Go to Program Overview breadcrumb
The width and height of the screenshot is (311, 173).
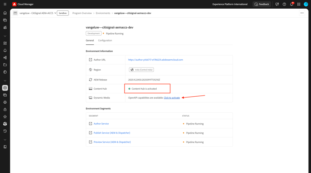pyautogui.click(x=82, y=13)
